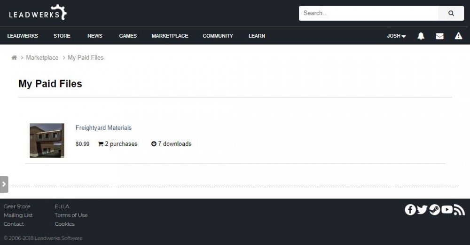The image size is (470, 245).
Task: Click the download arrow icon
Action: pos(154,143)
